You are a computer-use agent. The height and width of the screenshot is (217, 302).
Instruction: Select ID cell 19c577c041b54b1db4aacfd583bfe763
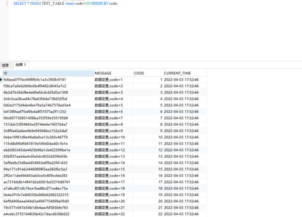(48, 208)
